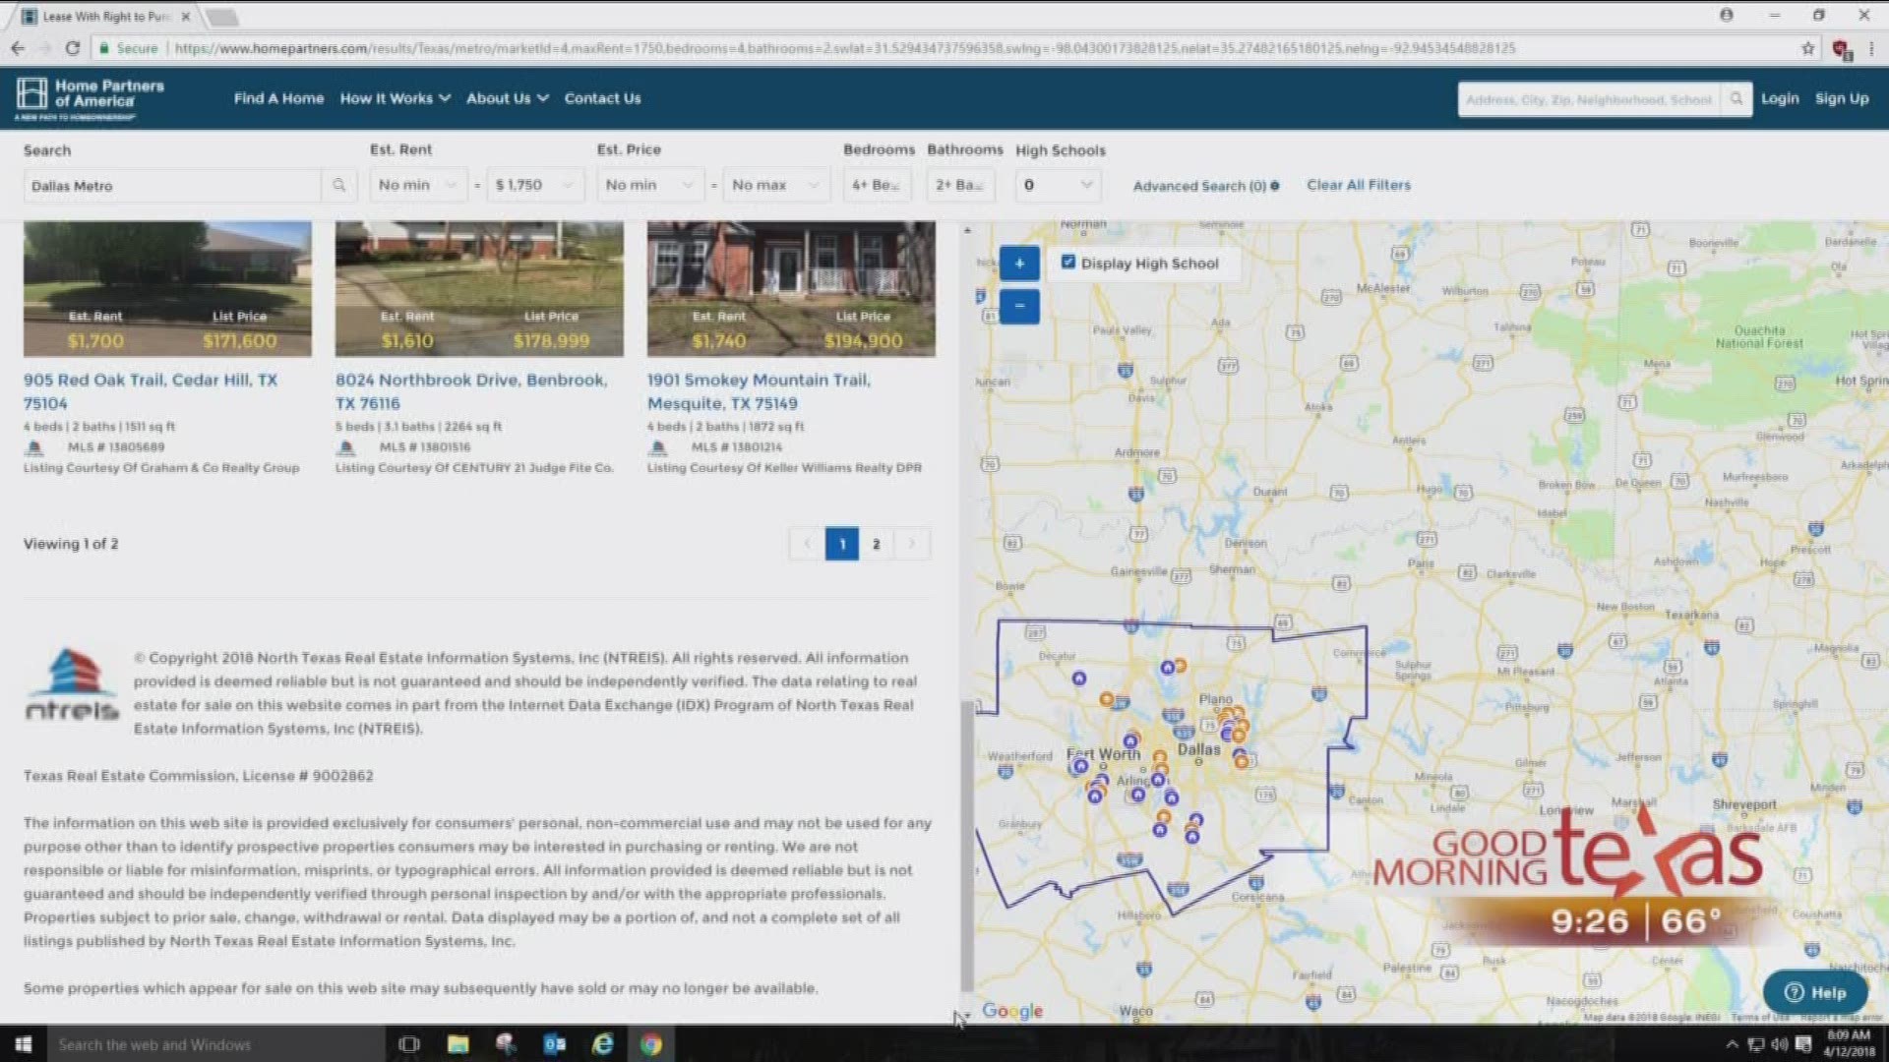Expand the 4+ Beds bedrooms dropdown
The height and width of the screenshot is (1062, 1889).
[876, 185]
